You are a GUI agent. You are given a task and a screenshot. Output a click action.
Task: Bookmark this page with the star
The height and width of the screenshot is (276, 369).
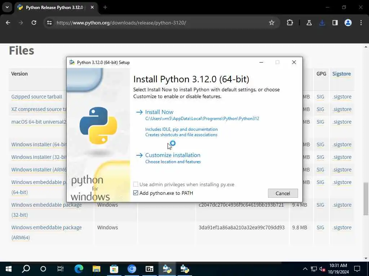(272, 23)
